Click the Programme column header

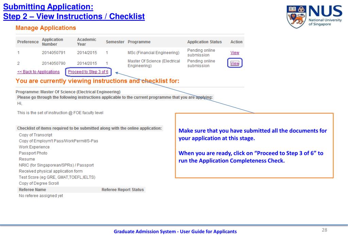click(x=139, y=42)
